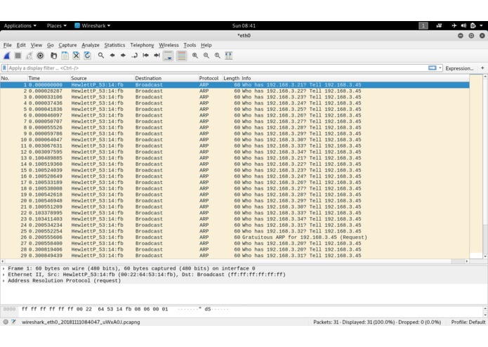488x347 pixels.
Task: Restart the current capture
Action: tap(29, 55)
